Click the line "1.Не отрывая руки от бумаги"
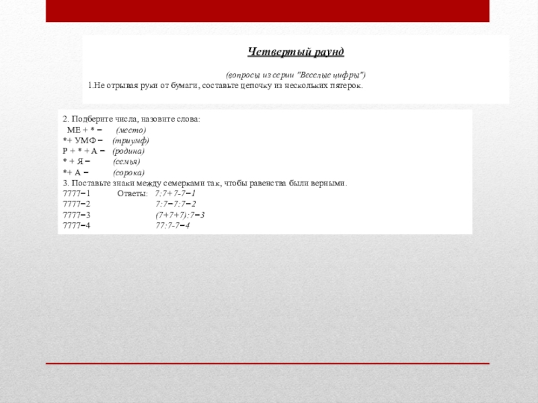 [x=225, y=86]
